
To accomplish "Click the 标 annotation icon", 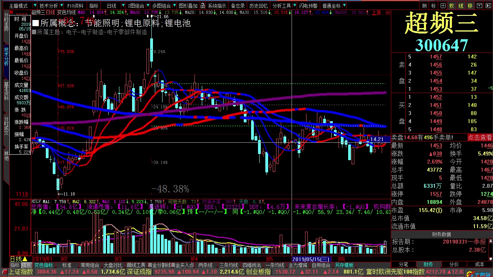I will point(434,6).
